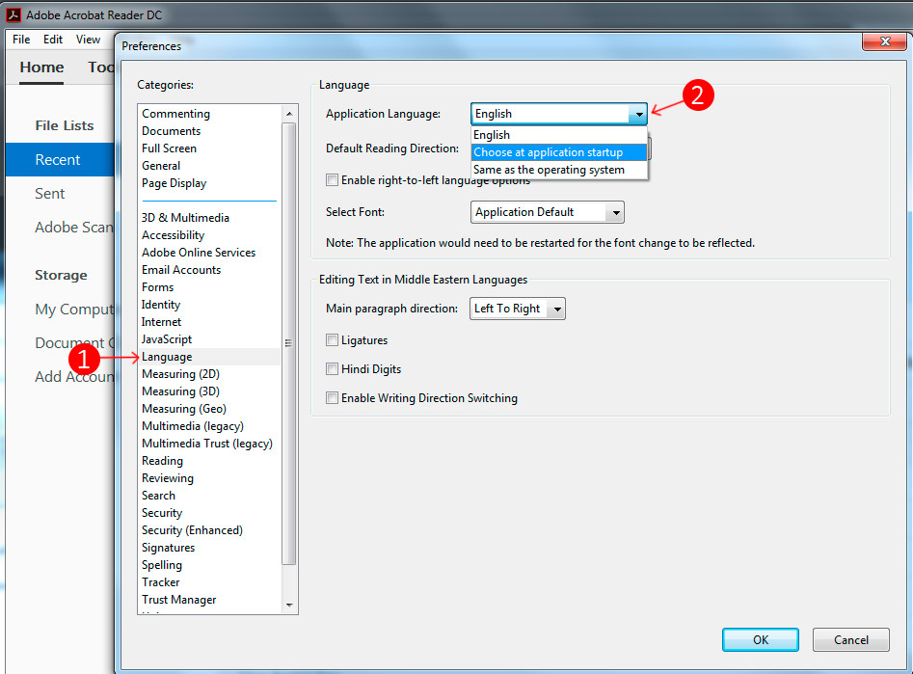This screenshot has height=674, width=913.
Task: Switch to the Home tab
Action: tap(41, 67)
